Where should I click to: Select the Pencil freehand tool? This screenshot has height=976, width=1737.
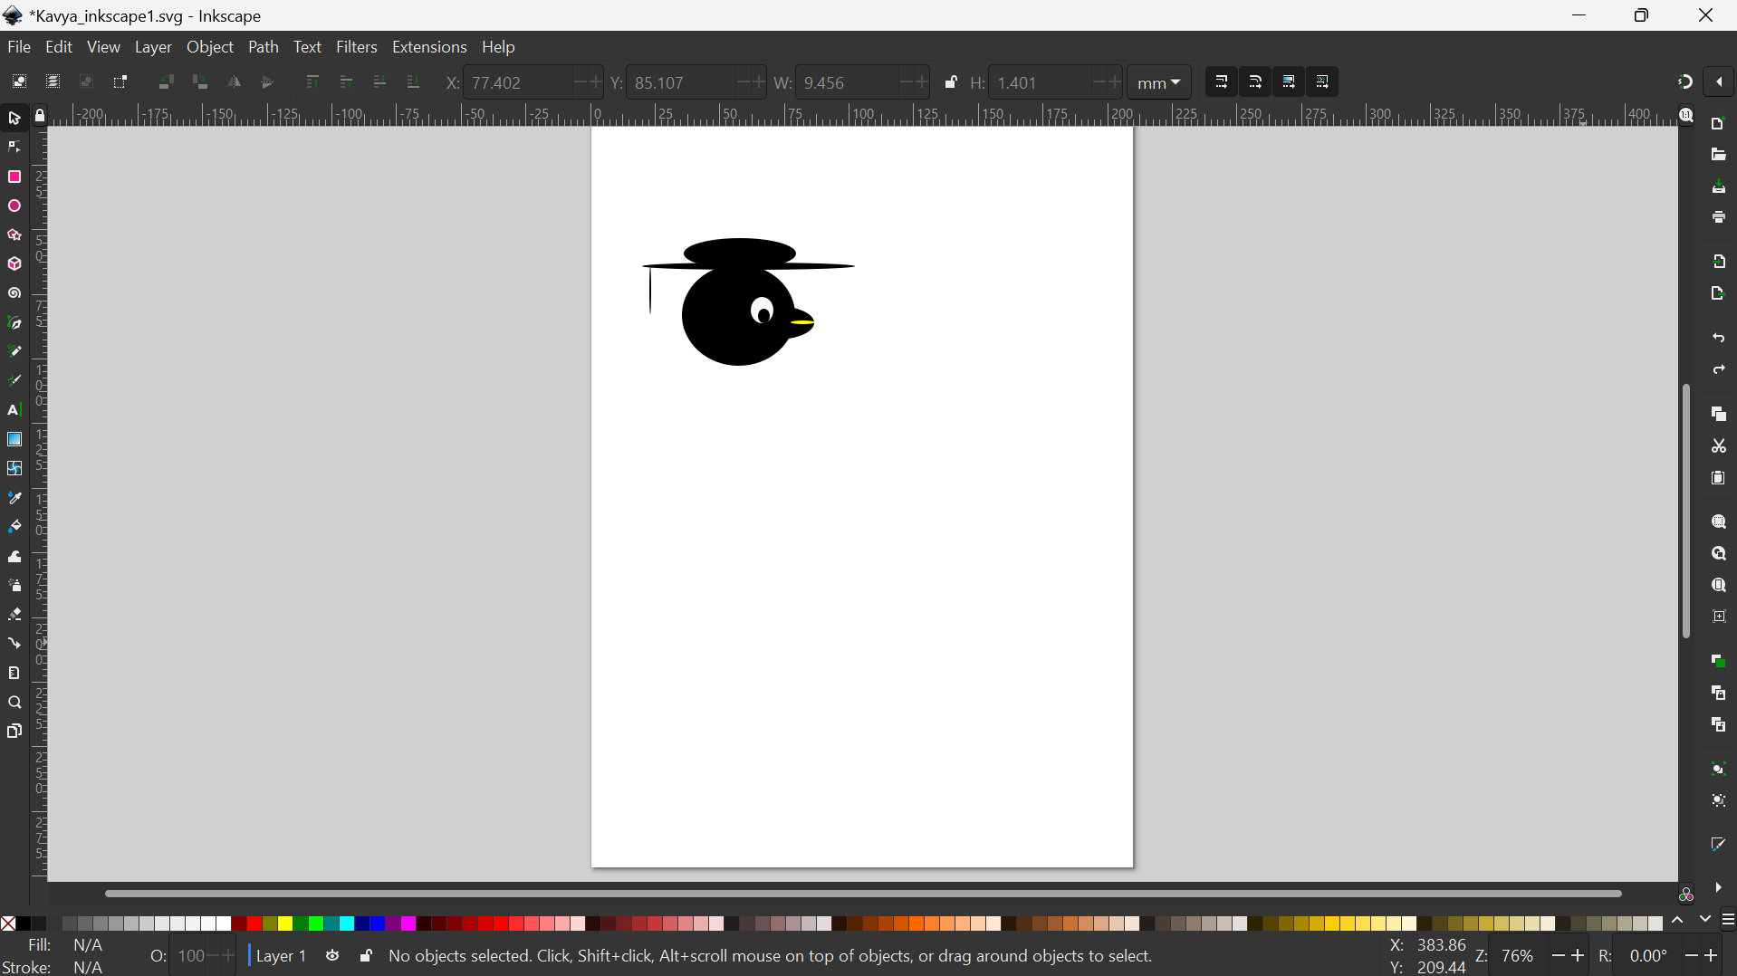[14, 352]
